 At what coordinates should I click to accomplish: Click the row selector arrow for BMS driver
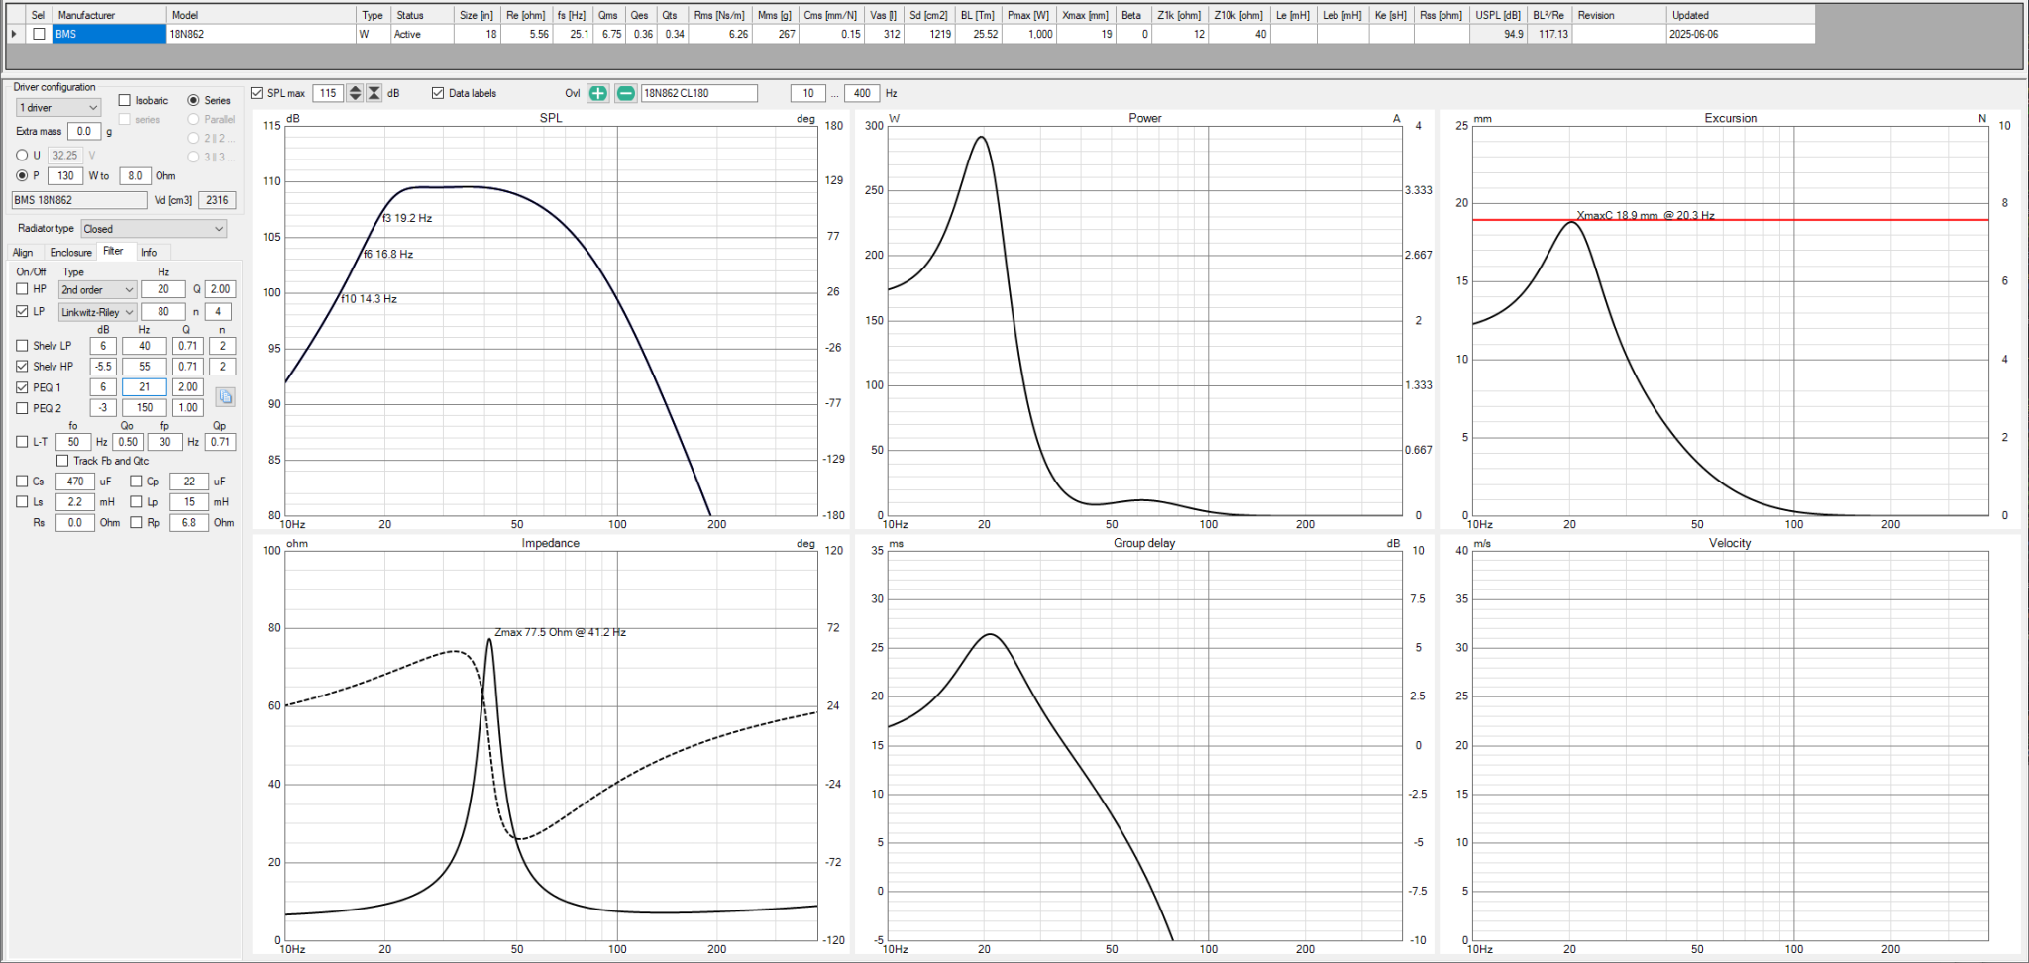pyautogui.click(x=14, y=34)
